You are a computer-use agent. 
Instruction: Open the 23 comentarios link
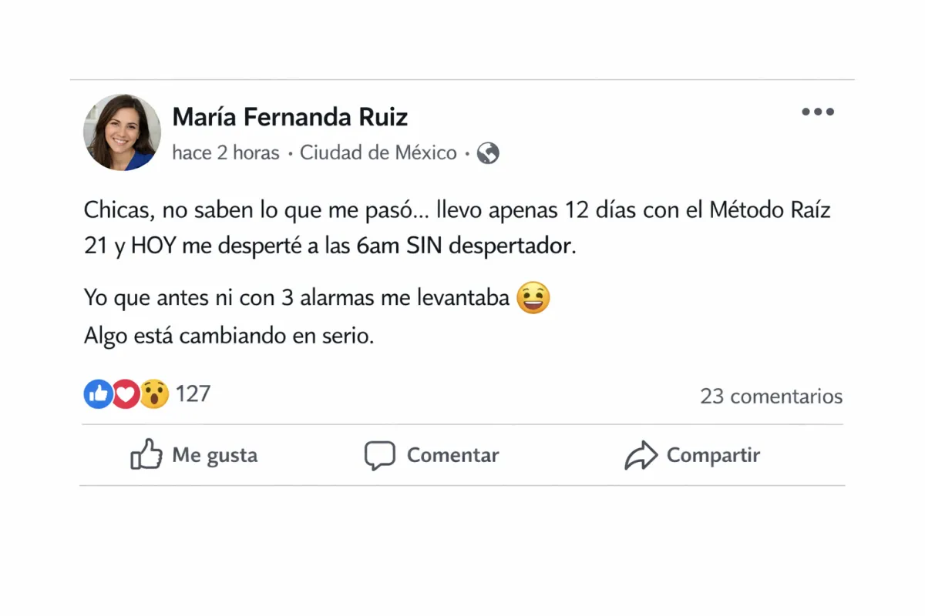772,397
